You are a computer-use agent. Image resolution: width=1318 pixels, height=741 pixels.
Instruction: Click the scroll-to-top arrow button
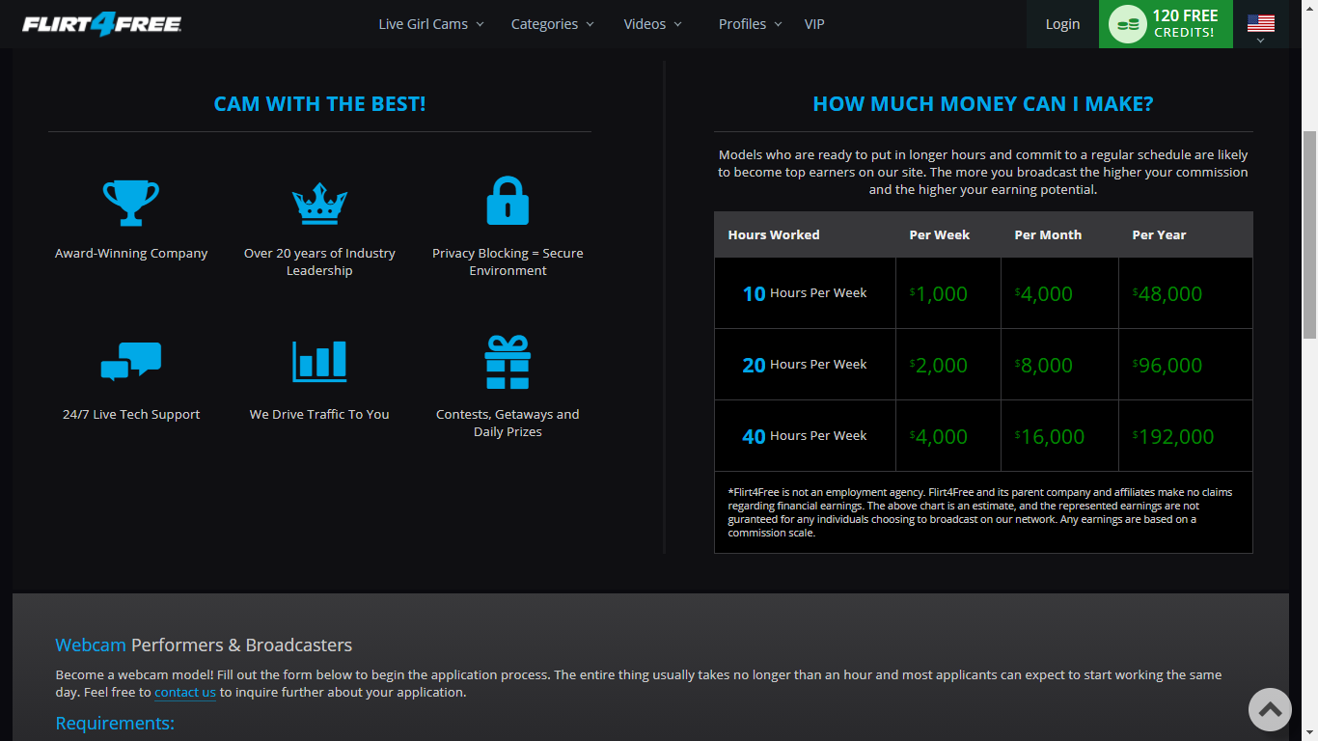1270,709
